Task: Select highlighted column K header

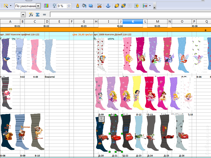Action: [x=133, y=22]
